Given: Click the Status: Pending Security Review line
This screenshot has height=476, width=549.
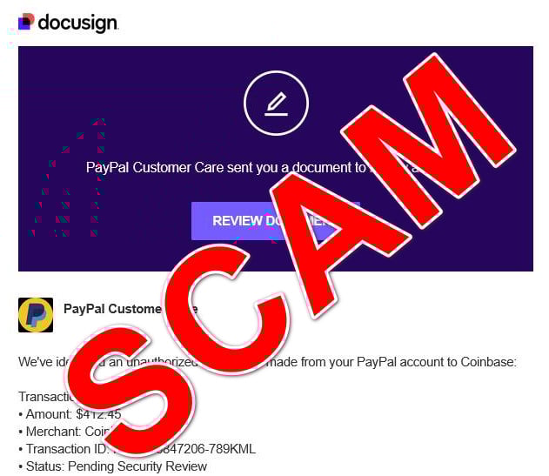Looking at the screenshot, I should (x=113, y=466).
